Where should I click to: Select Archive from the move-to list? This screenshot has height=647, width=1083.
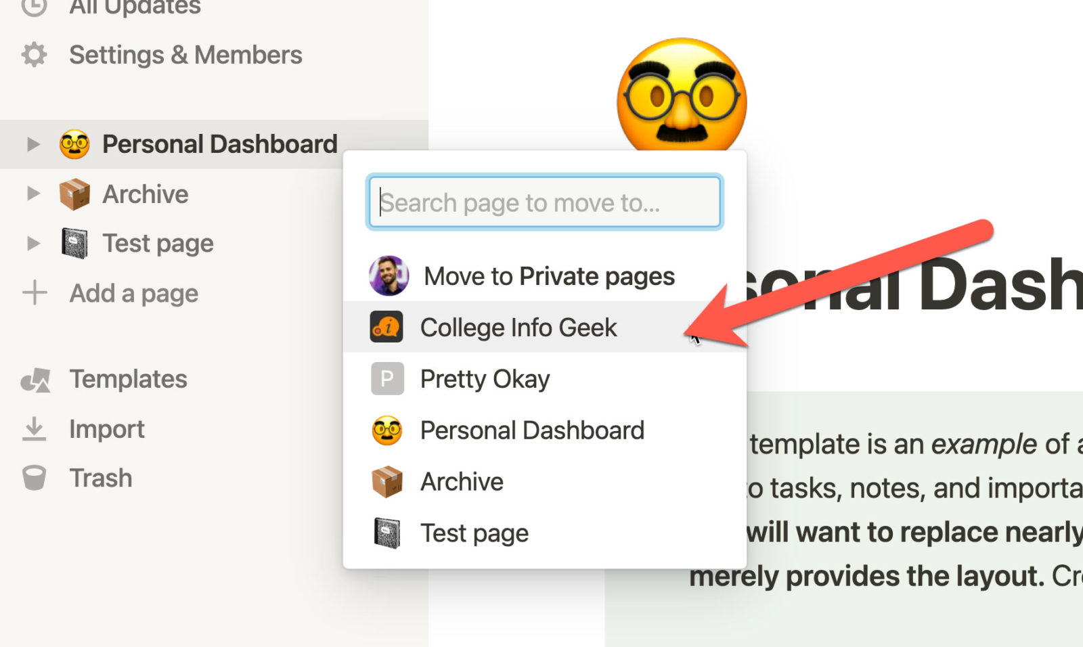(x=462, y=481)
